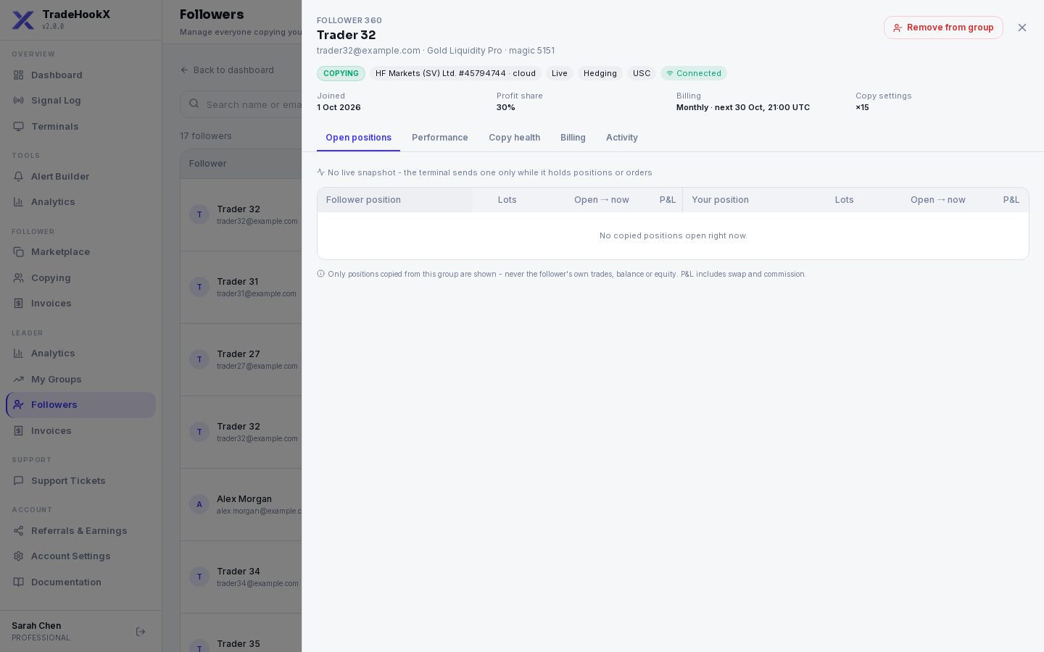Image resolution: width=1044 pixels, height=652 pixels.
Task: Select the Billing tab
Action: coord(573,138)
